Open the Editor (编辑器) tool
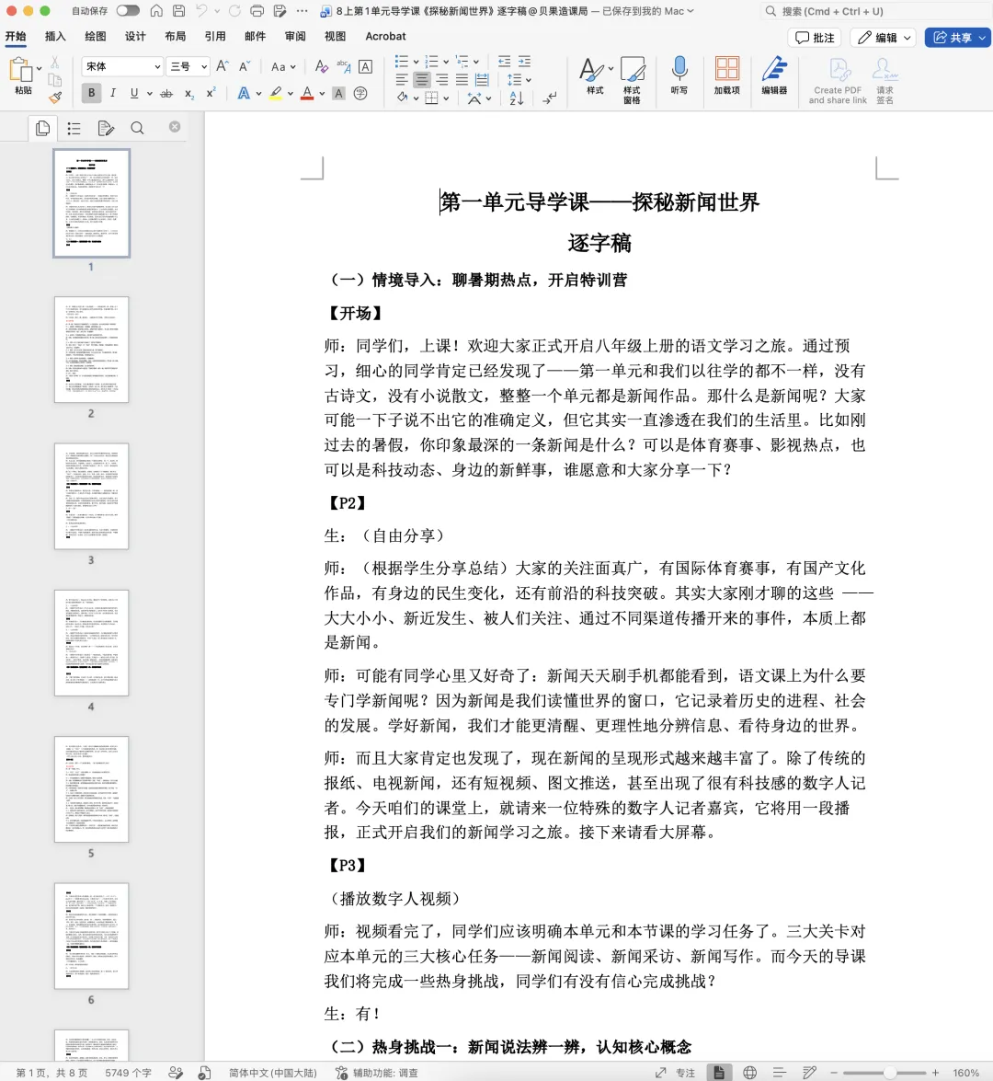 pos(774,75)
